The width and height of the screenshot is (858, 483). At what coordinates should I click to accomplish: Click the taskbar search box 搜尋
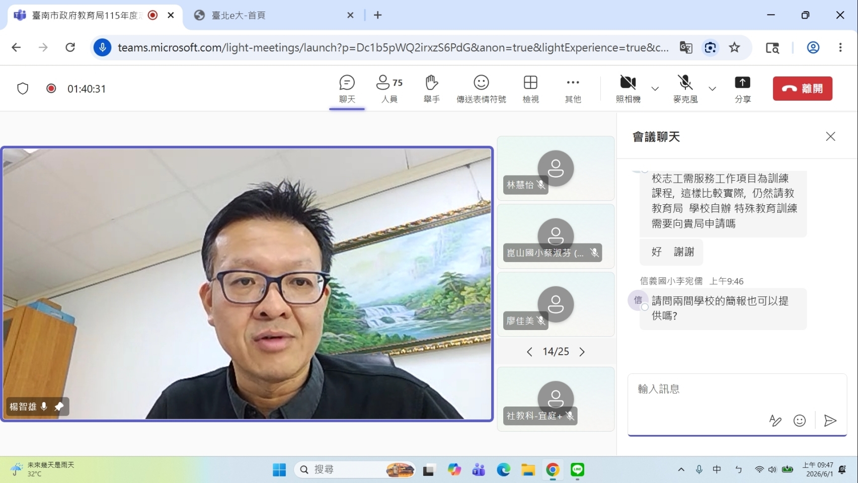point(355,470)
